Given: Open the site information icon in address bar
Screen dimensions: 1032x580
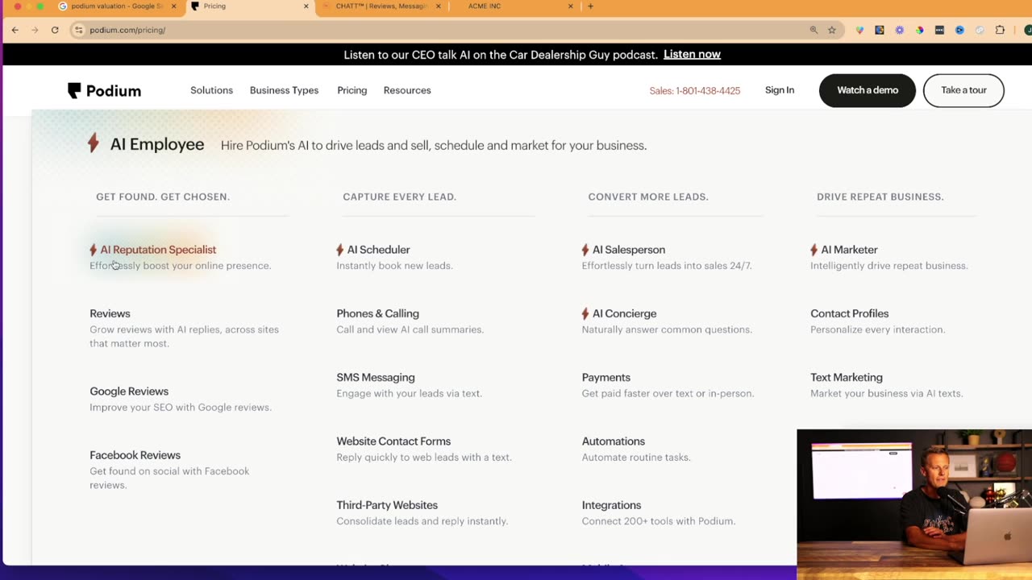Looking at the screenshot, I should [79, 30].
